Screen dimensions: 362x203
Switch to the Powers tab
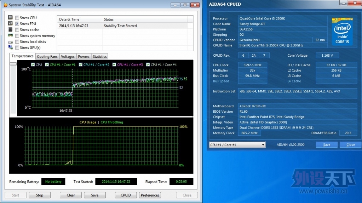(84, 57)
